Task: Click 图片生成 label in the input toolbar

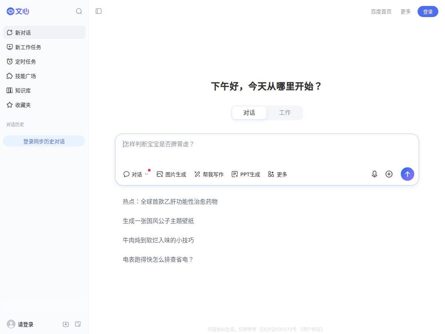Action: (176, 174)
